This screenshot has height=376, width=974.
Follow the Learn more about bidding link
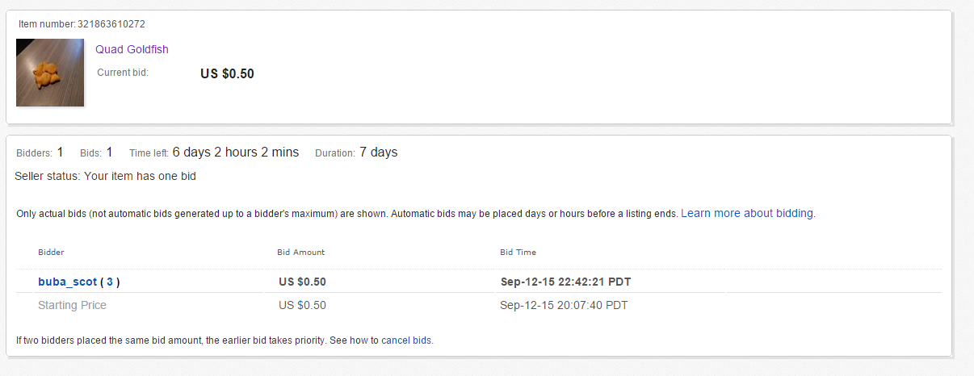747,213
